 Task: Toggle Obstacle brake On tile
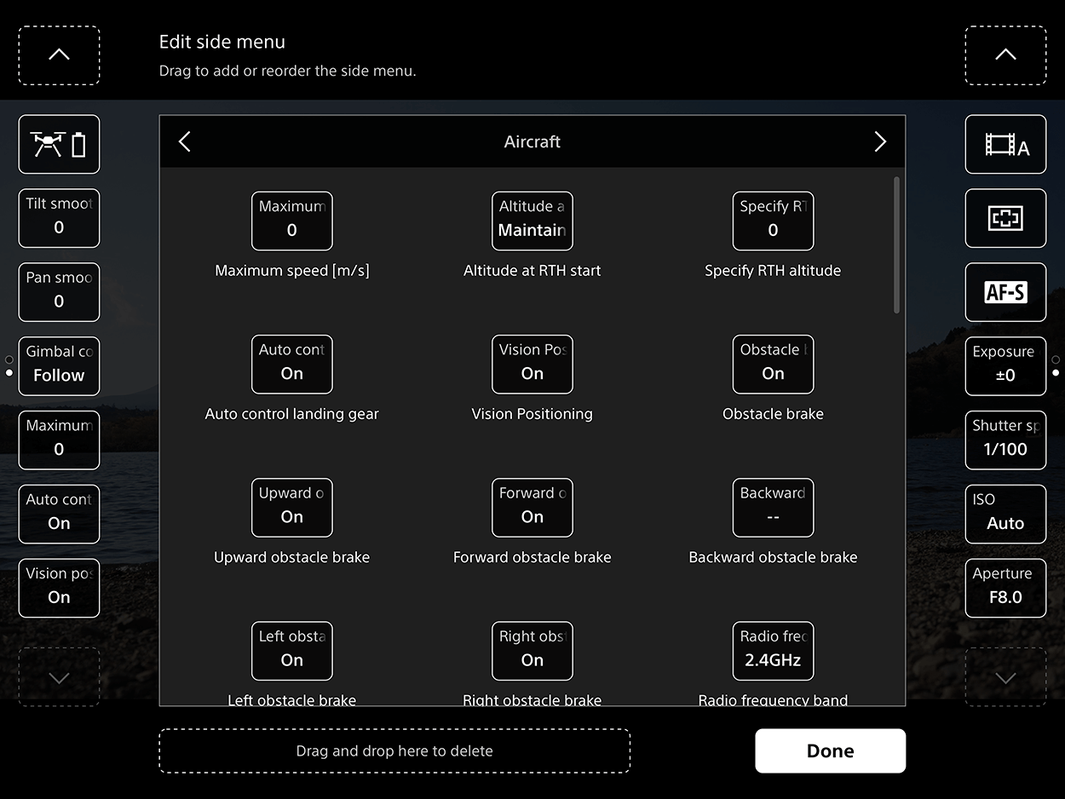click(x=773, y=364)
